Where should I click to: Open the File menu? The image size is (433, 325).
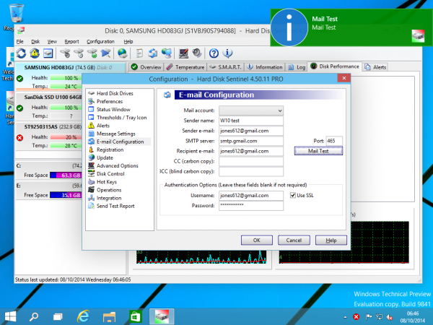click(x=20, y=41)
